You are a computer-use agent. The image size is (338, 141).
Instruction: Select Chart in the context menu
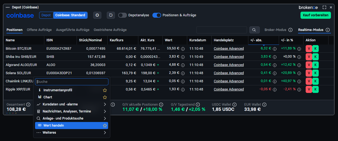[x=72, y=97]
